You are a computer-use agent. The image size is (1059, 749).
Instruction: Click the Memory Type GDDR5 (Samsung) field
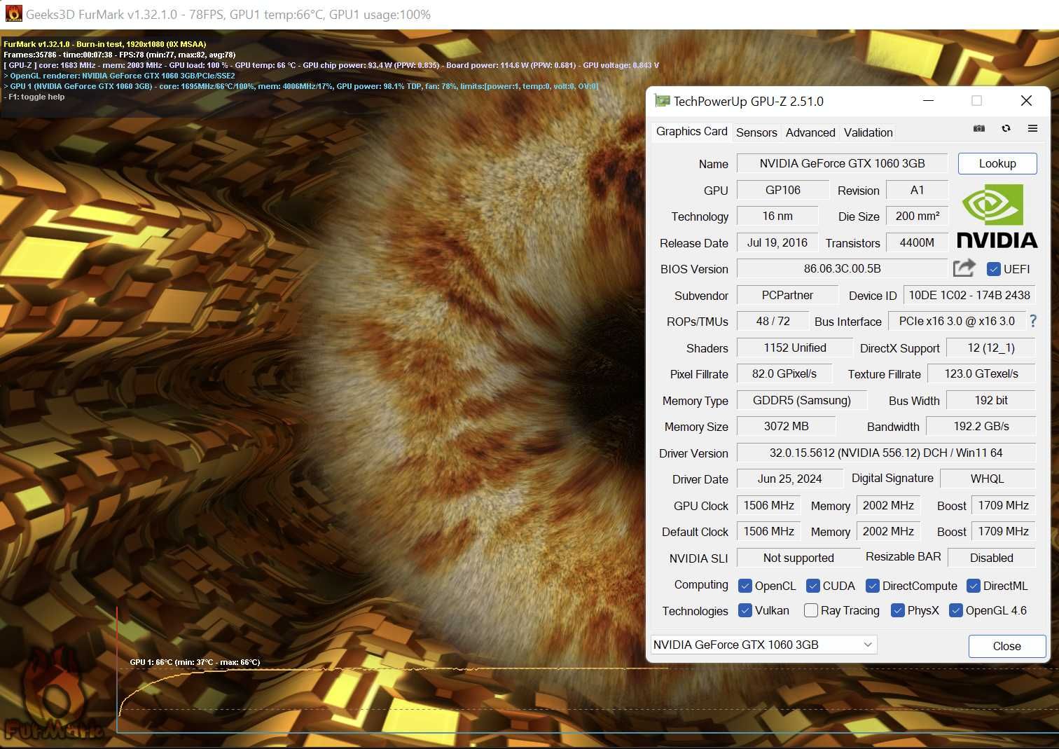coord(802,400)
